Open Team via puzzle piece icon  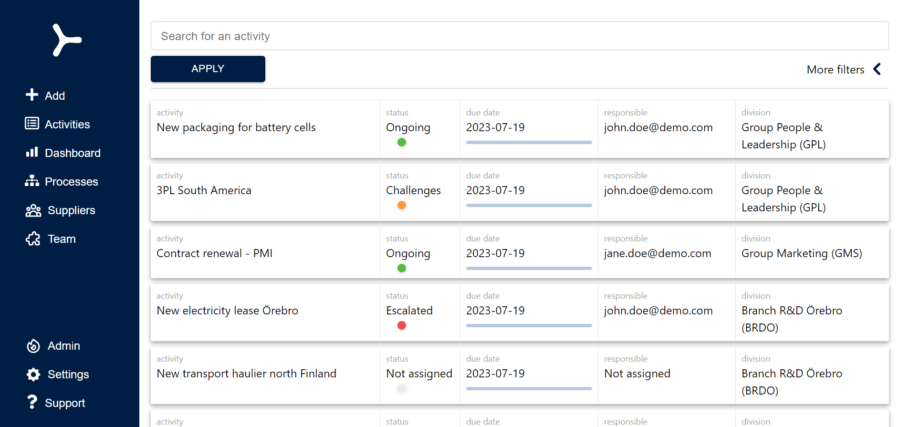coord(33,239)
